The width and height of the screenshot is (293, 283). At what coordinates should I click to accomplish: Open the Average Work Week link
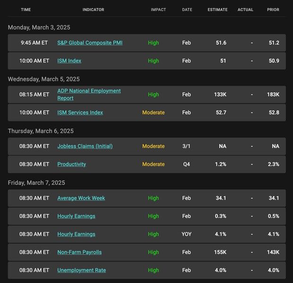pyautogui.click(x=81, y=198)
